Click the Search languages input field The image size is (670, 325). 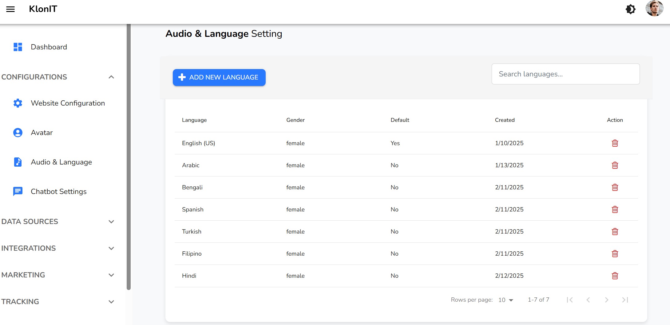(x=565, y=74)
